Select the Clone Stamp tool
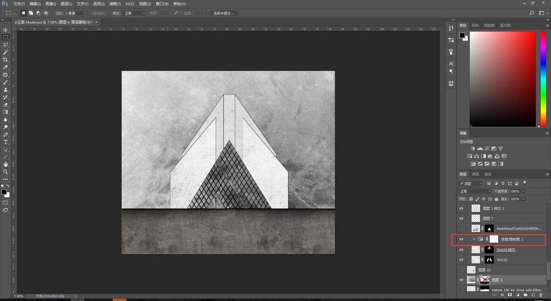 [x=6, y=90]
